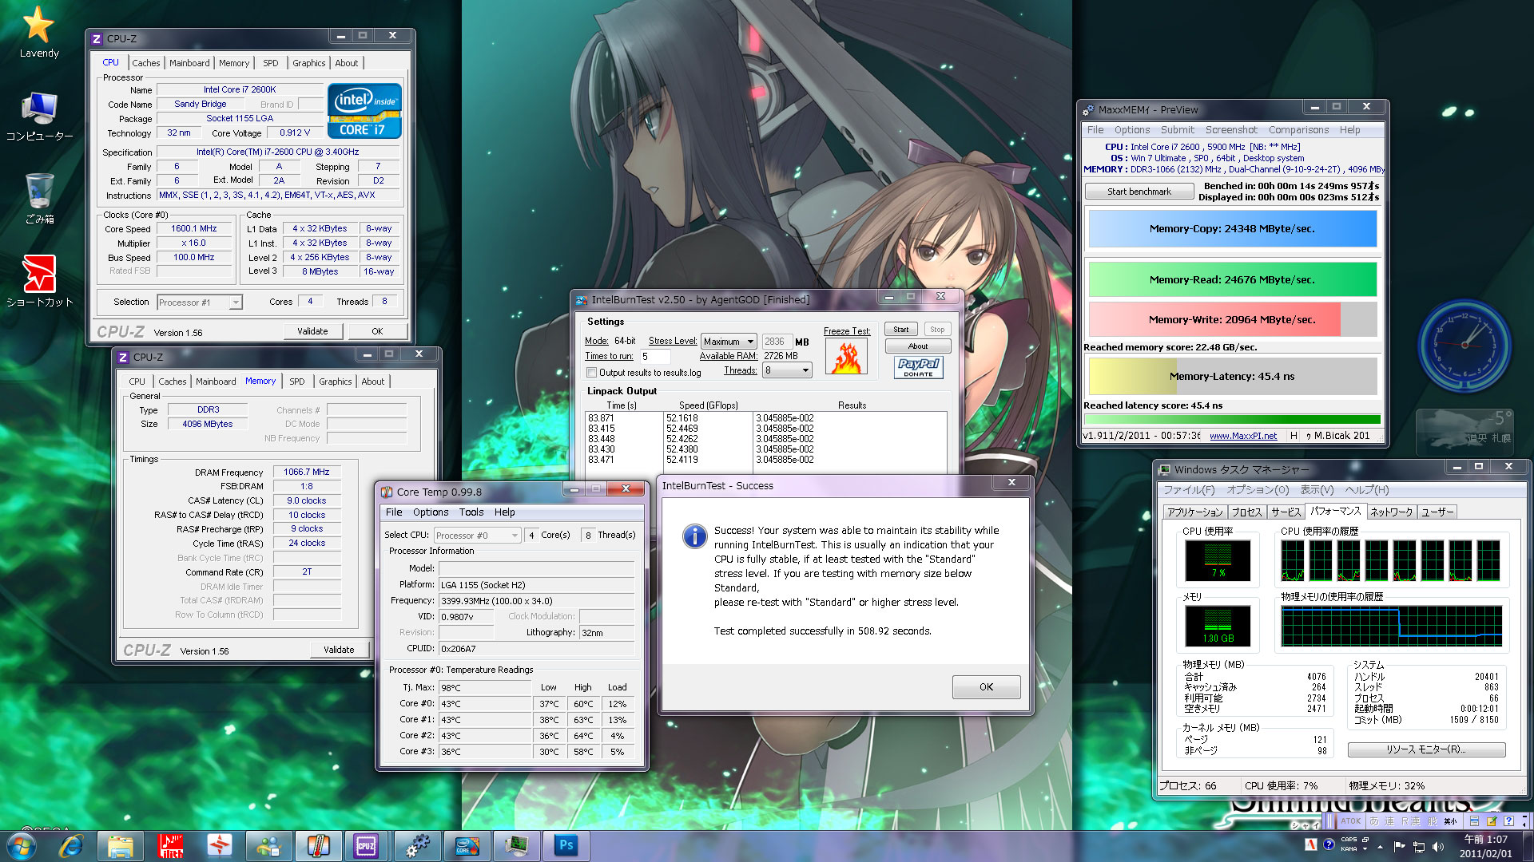Click Validate in top CPU-Z window
Image resolution: width=1534 pixels, height=862 pixels.
pyautogui.click(x=312, y=331)
